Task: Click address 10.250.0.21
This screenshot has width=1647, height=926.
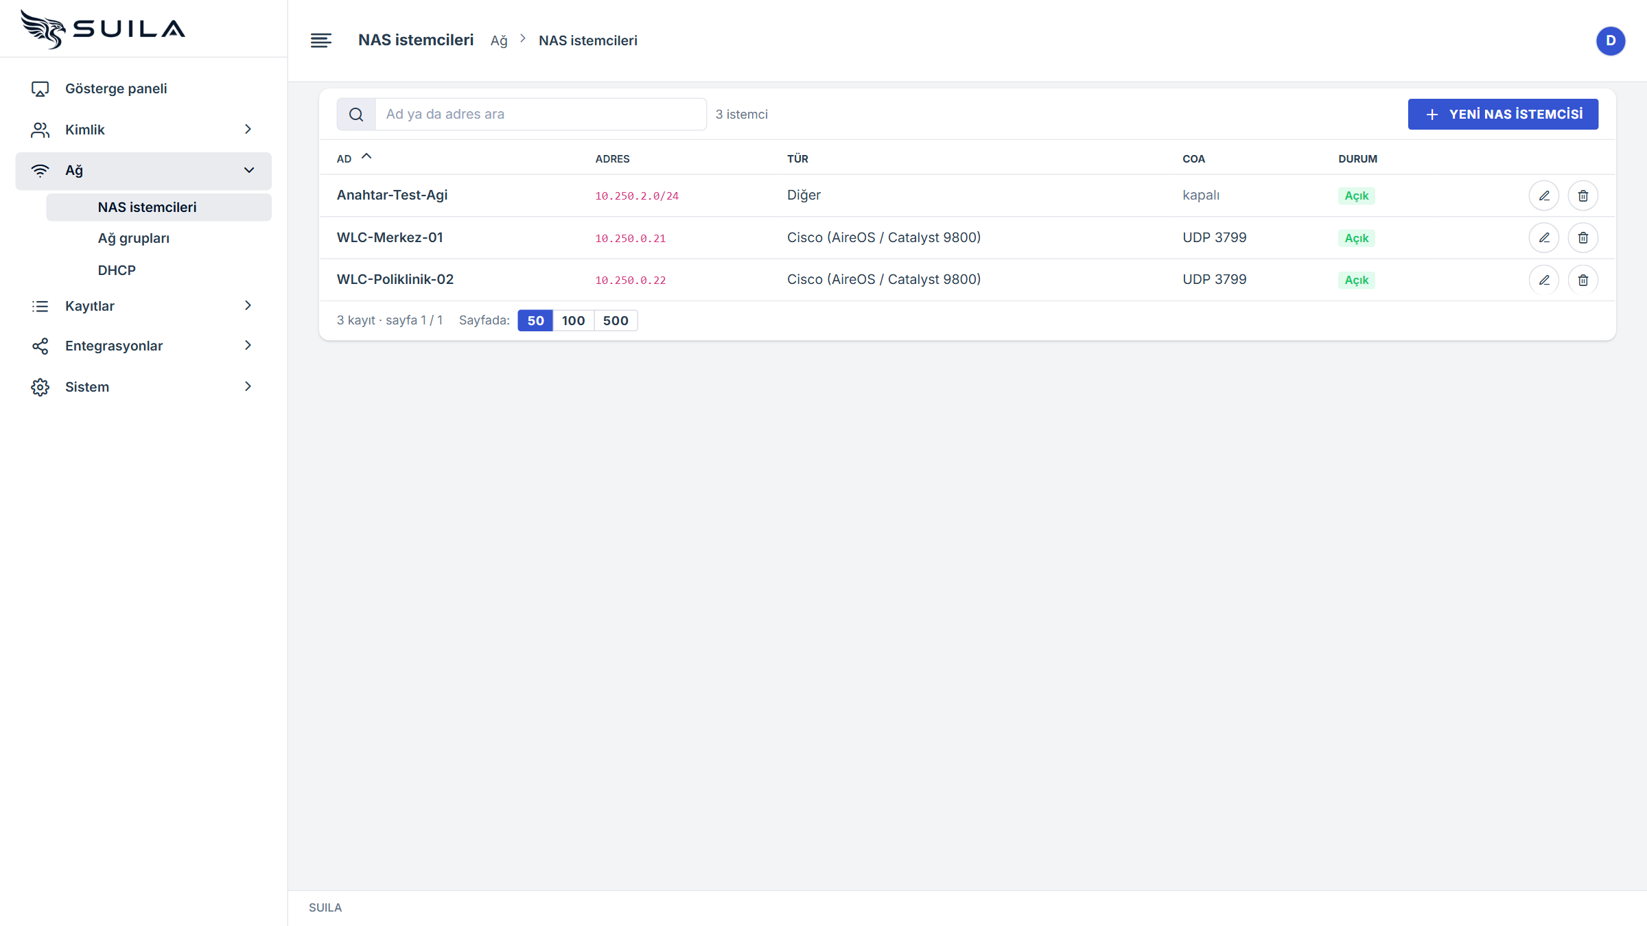Action: pos(631,239)
